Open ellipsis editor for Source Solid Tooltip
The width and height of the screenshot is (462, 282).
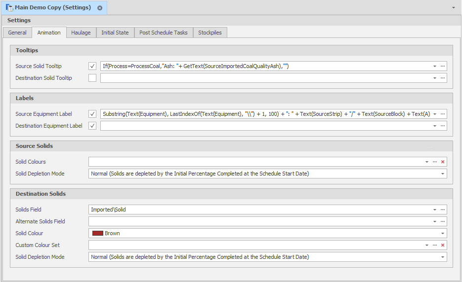(x=443, y=66)
